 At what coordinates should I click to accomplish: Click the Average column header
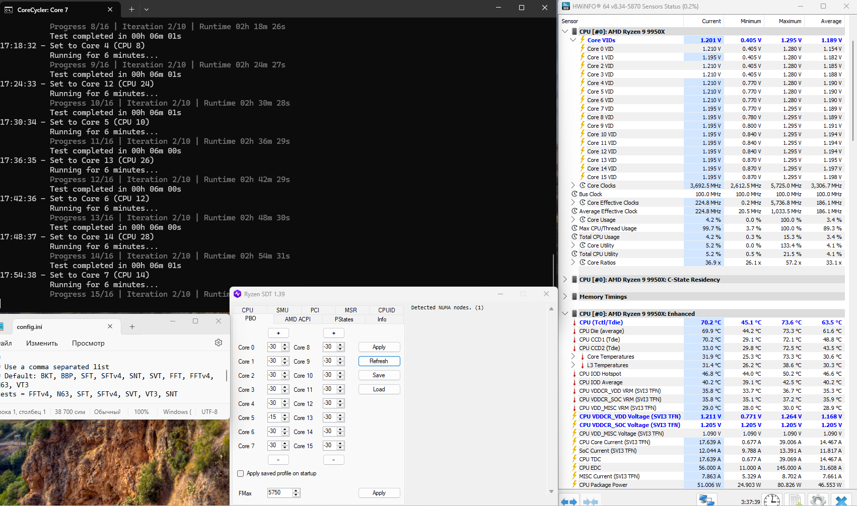(x=831, y=21)
